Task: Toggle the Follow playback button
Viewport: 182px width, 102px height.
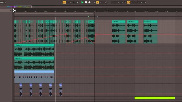Action: (x=64, y=2)
